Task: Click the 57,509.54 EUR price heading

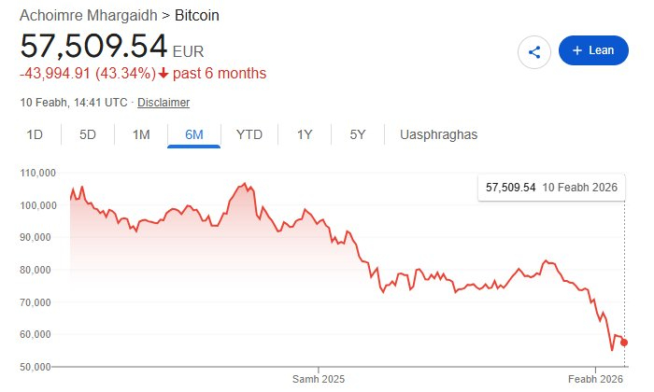Action: pyautogui.click(x=93, y=46)
